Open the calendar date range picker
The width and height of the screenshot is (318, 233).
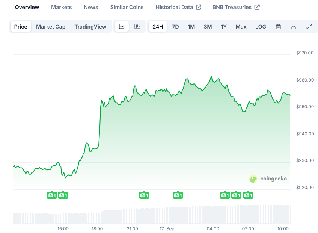tap(278, 27)
